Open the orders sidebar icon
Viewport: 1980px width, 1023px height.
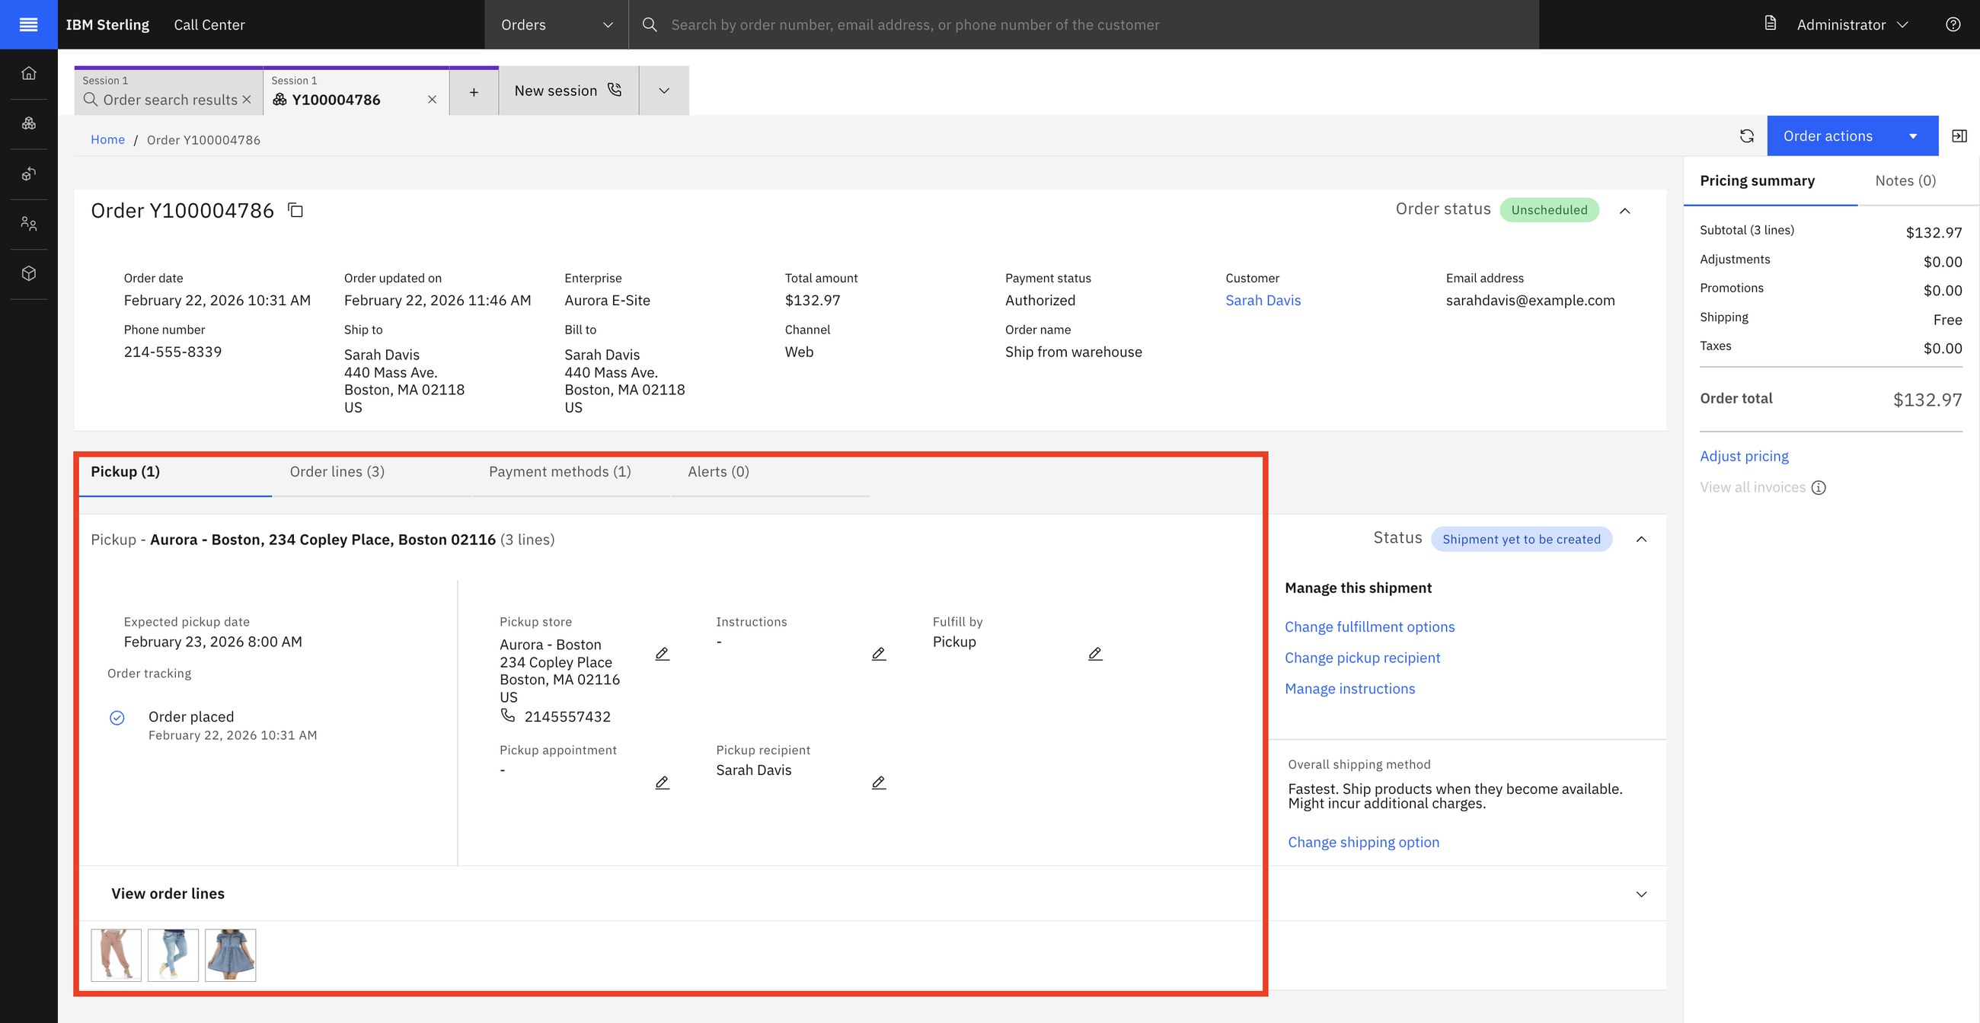click(28, 123)
